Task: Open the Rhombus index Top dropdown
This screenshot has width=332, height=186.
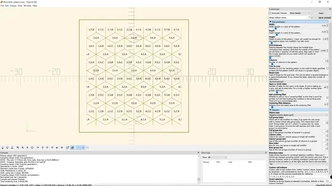Action: (298, 164)
